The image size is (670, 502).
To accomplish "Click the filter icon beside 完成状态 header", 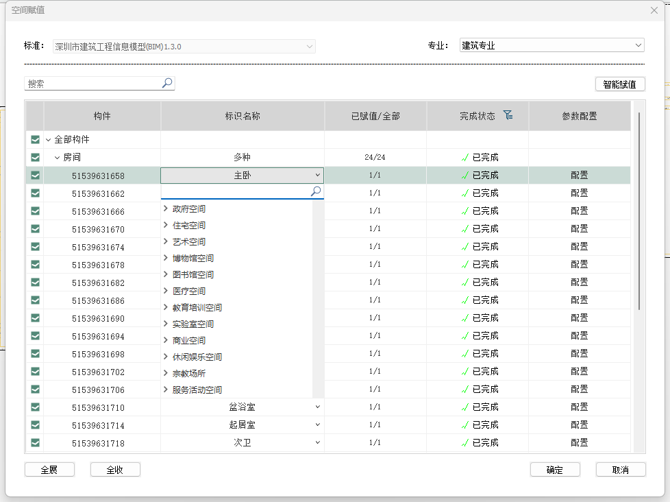I will point(508,115).
